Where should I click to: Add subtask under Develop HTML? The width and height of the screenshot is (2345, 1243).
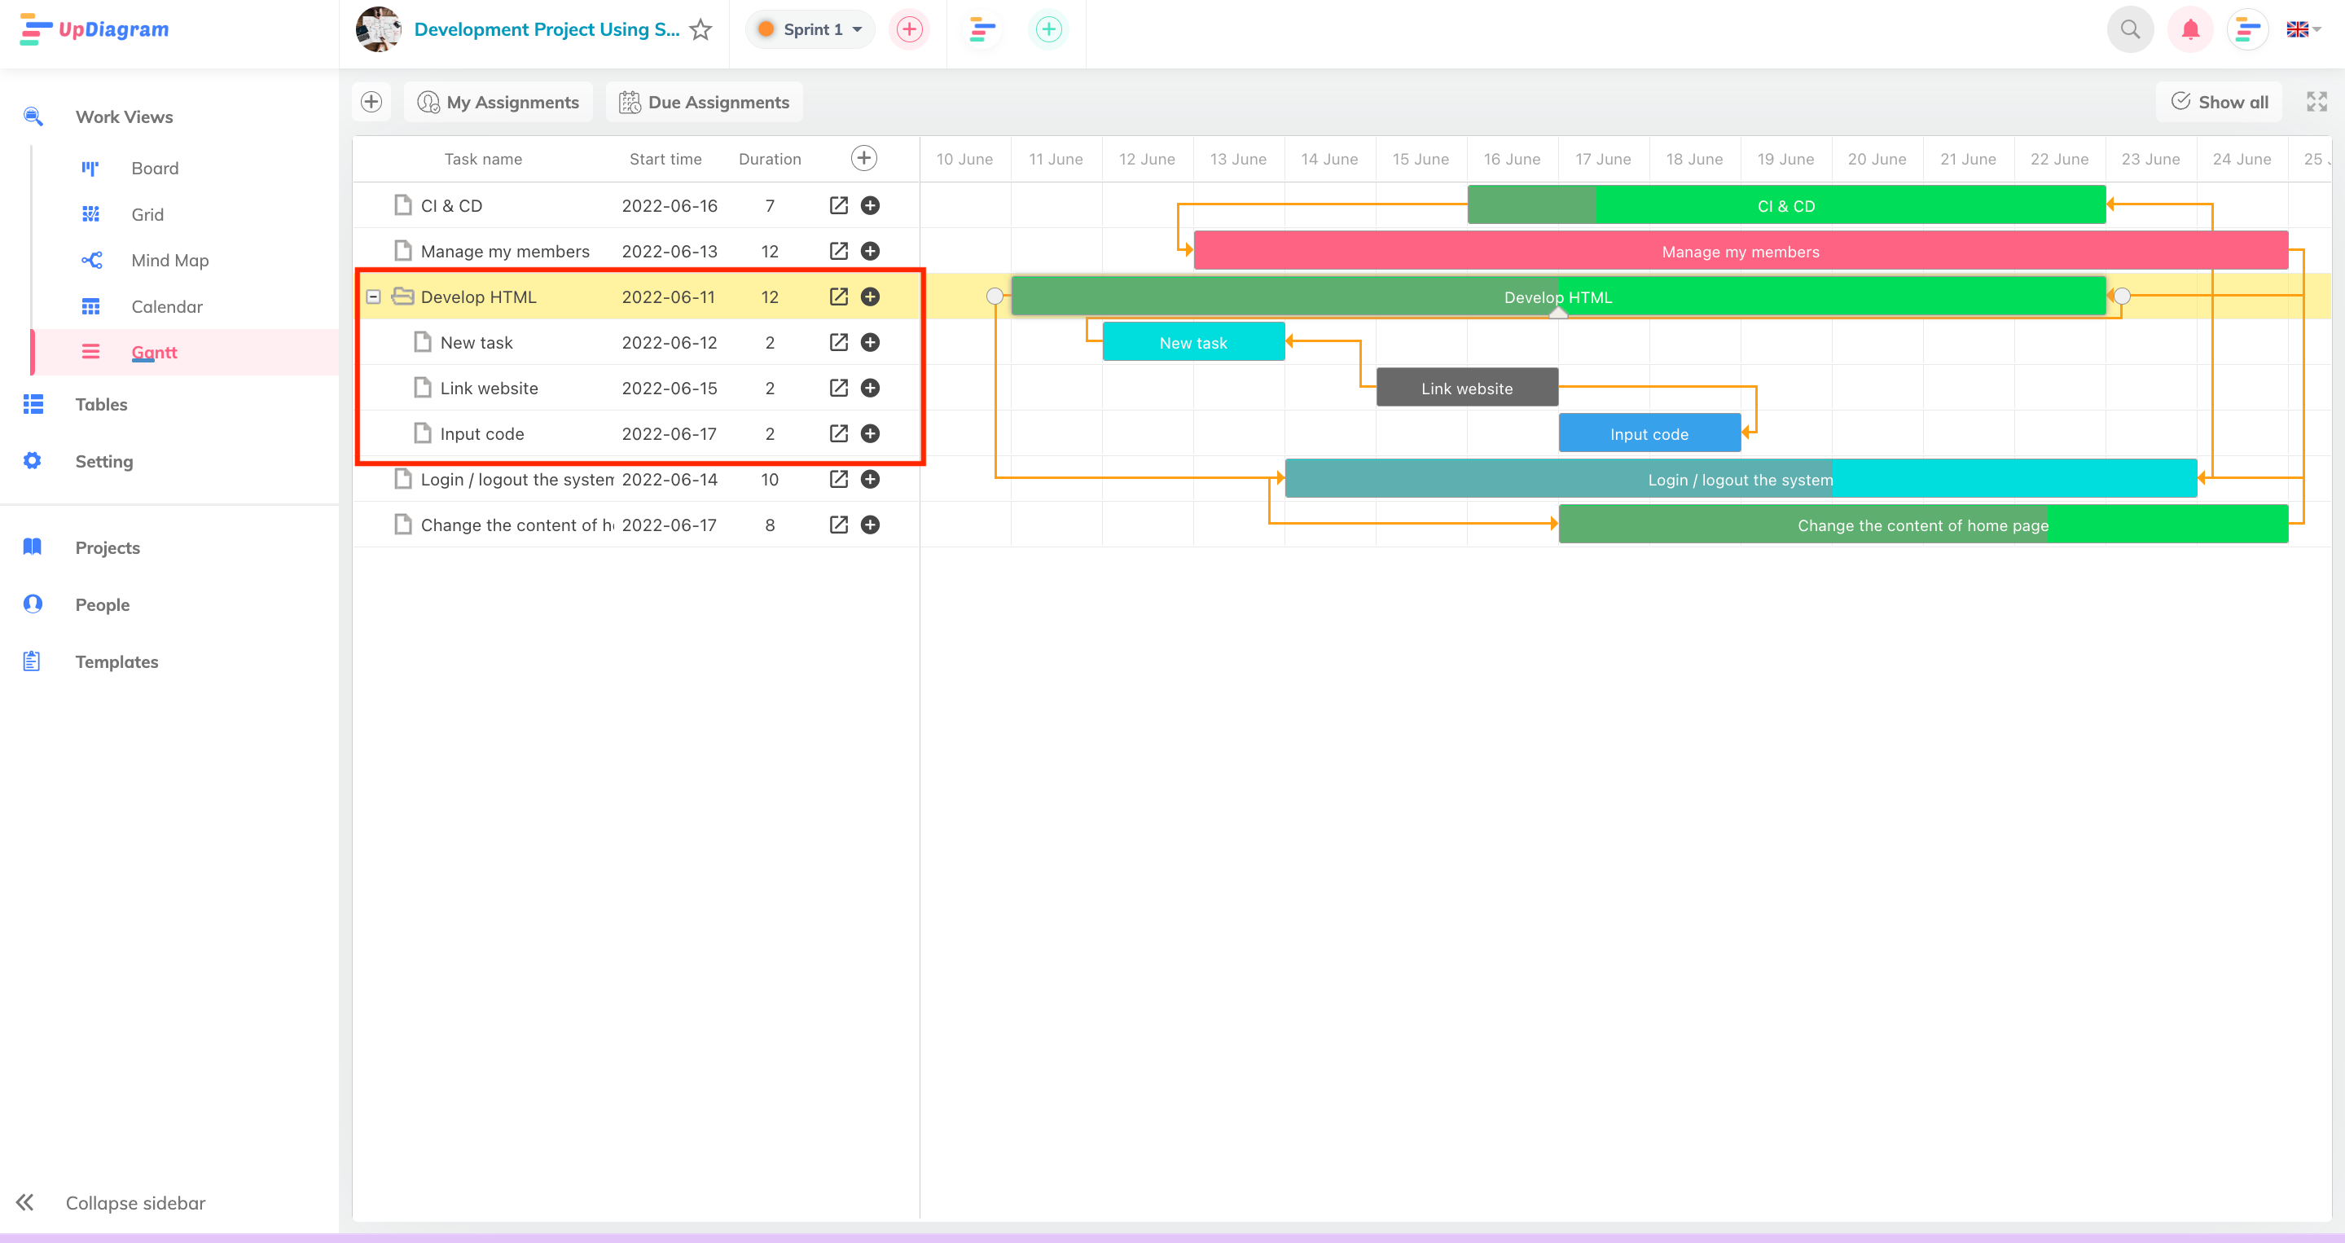870,296
